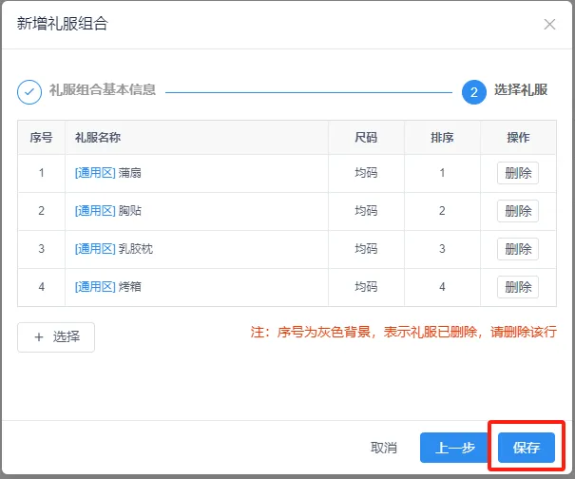Click 取消 to cancel
Screen dimensions: 575x479
[384, 448]
